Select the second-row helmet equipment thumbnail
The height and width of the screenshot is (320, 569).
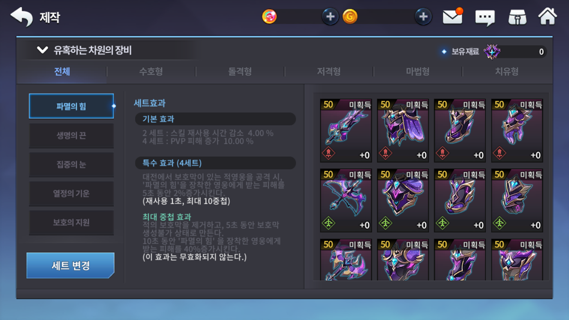click(x=403, y=200)
